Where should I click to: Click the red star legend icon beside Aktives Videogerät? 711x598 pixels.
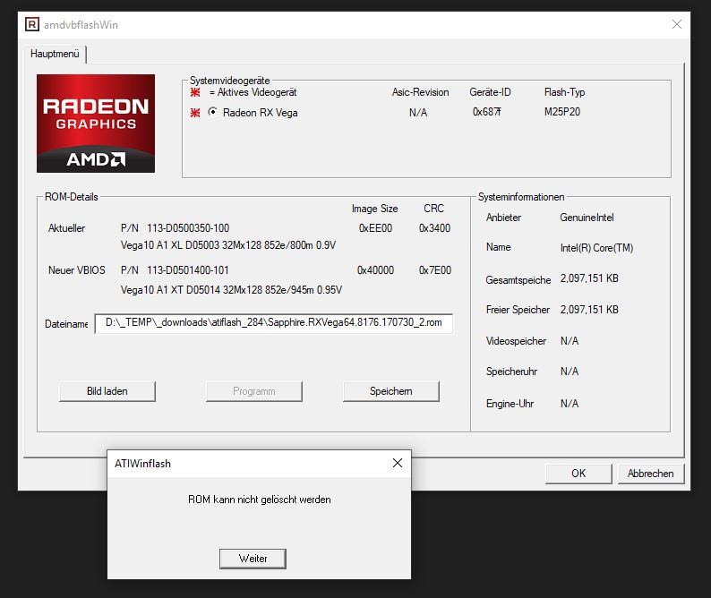pyautogui.click(x=195, y=92)
